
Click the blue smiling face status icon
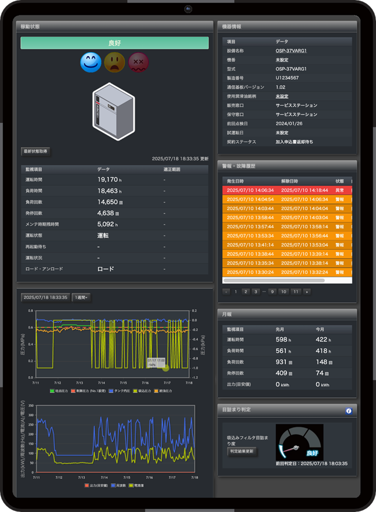click(91, 62)
